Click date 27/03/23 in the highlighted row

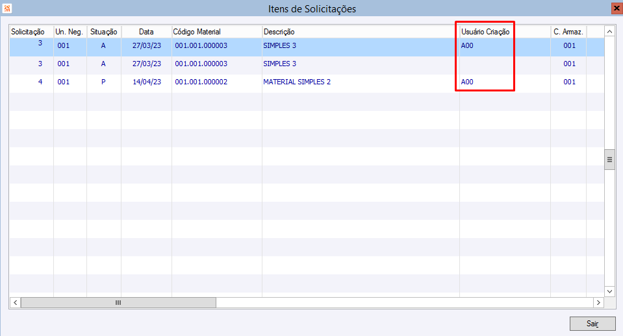147,45
